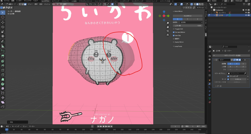Select the Smooth tool
Viewport: 251px width, 134px height.
[x=3, y=88]
